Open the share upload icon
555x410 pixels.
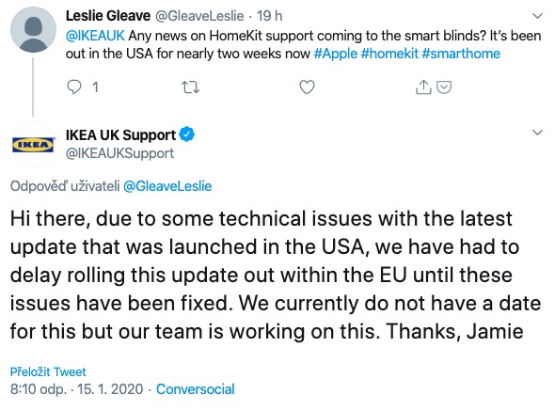423,87
